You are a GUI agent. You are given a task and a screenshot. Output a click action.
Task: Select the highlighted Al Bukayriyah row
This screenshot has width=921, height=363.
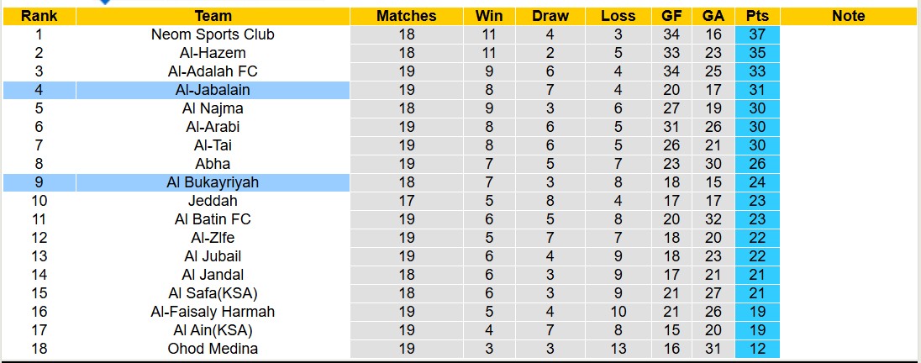point(213,182)
